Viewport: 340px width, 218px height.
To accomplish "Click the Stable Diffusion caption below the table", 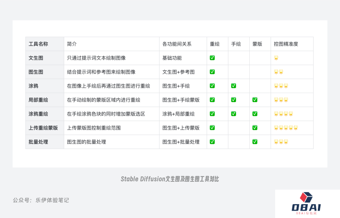I will pyautogui.click(x=170, y=179).
